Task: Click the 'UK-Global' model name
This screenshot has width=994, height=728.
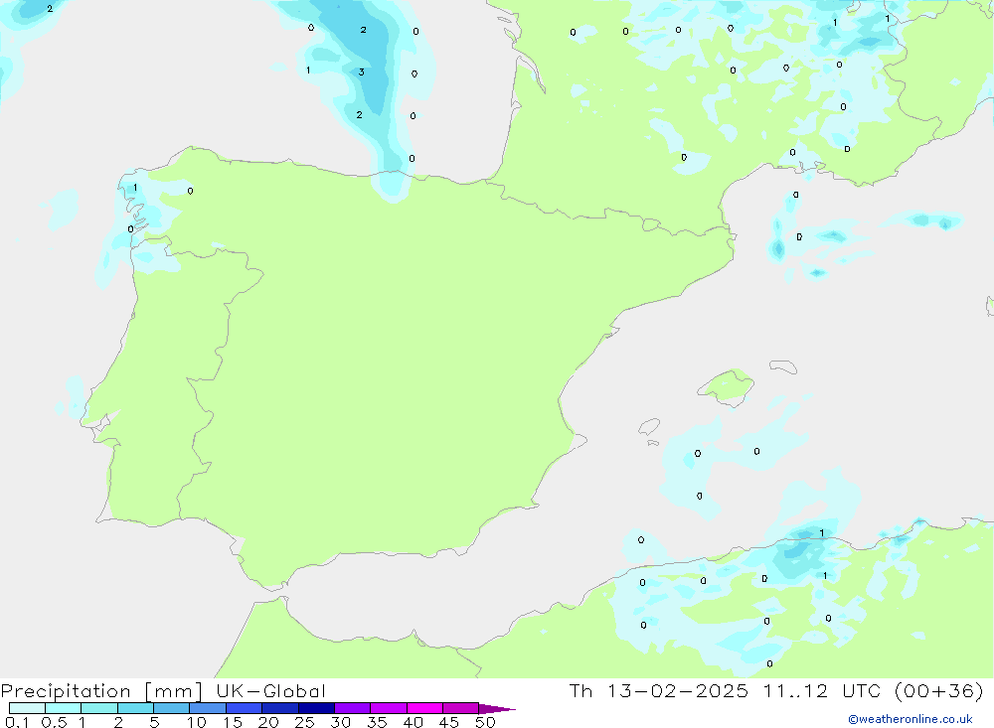Action: [x=270, y=690]
